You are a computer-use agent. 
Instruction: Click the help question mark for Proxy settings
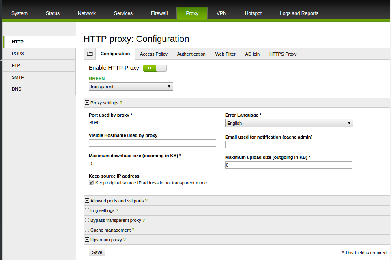(x=121, y=103)
